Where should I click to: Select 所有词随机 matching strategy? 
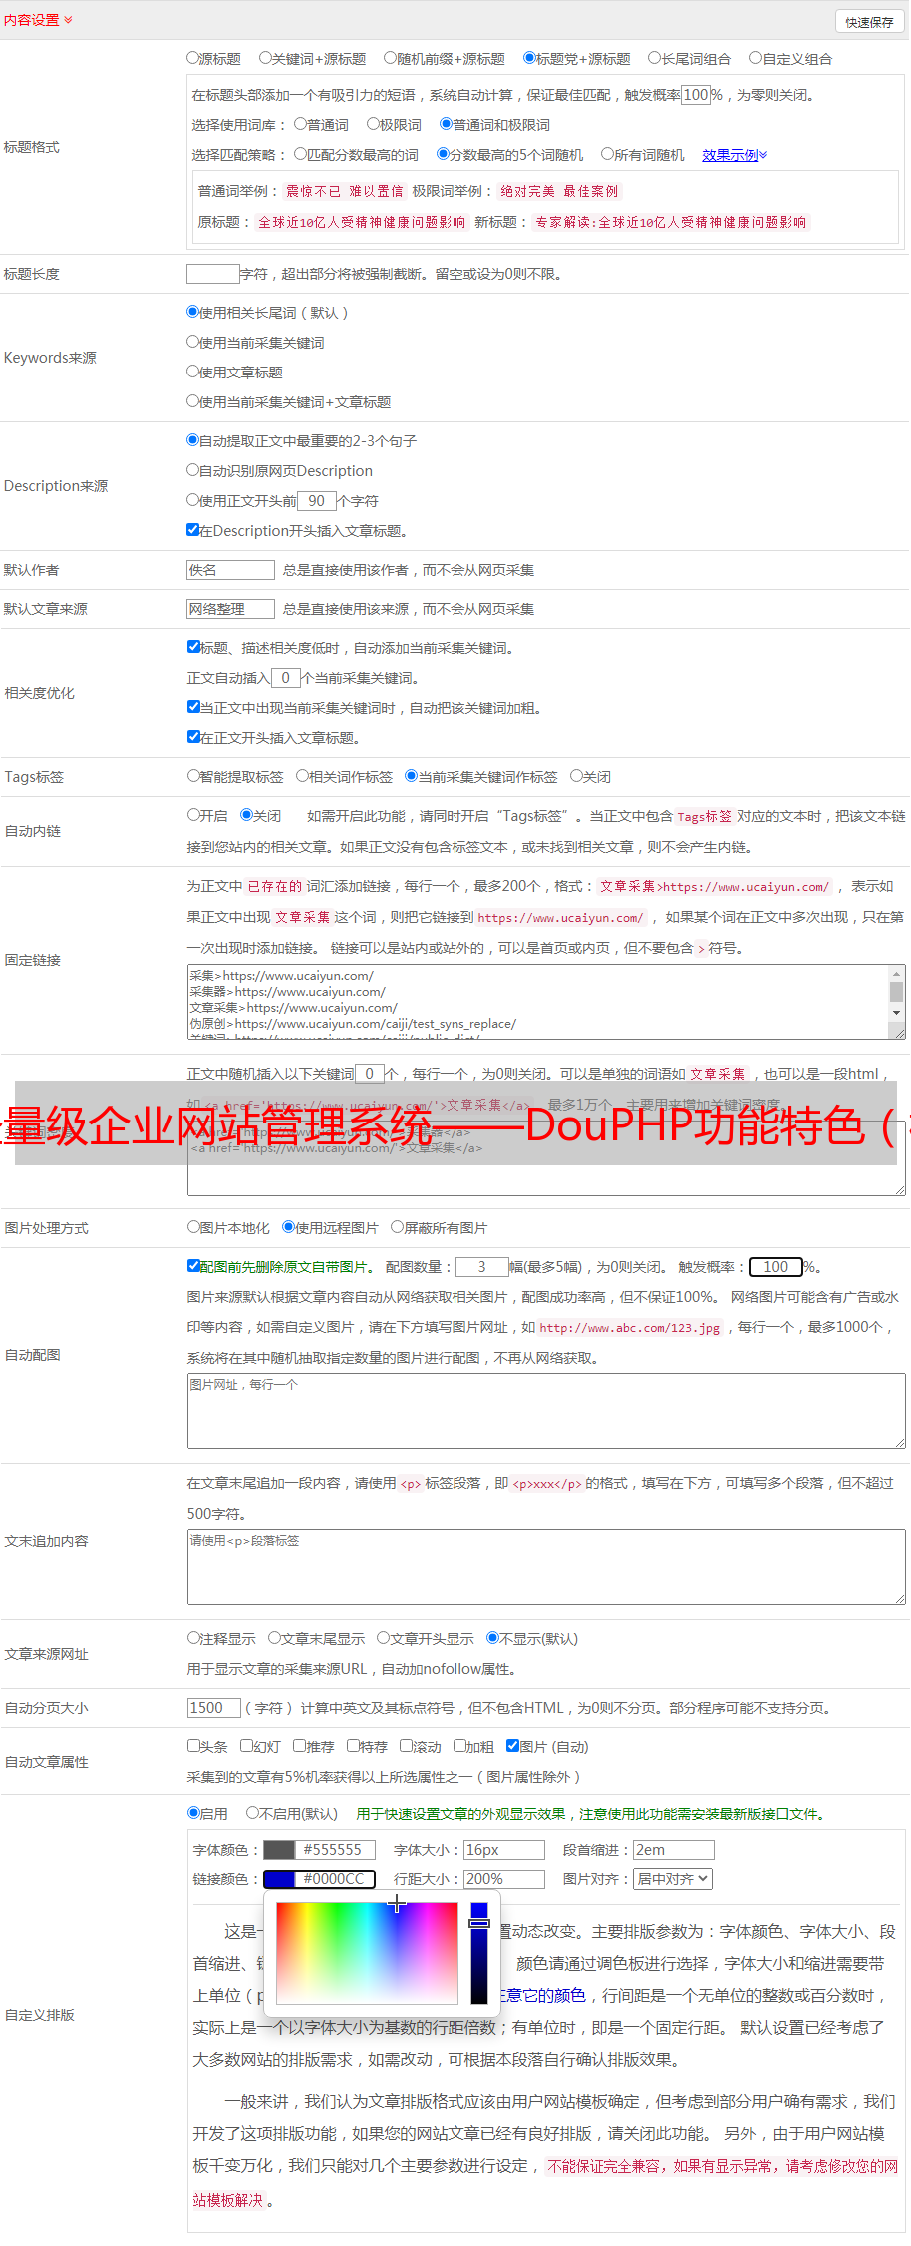607,154
